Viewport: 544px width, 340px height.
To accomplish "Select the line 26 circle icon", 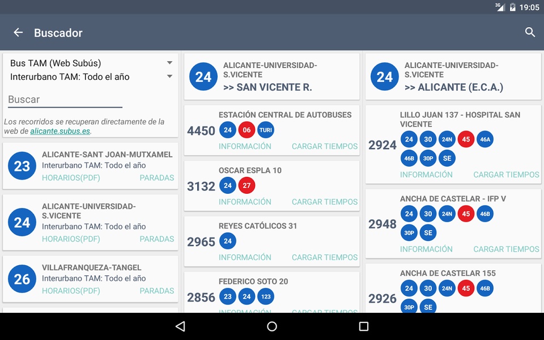I will pyautogui.click(x=22, y=279).
